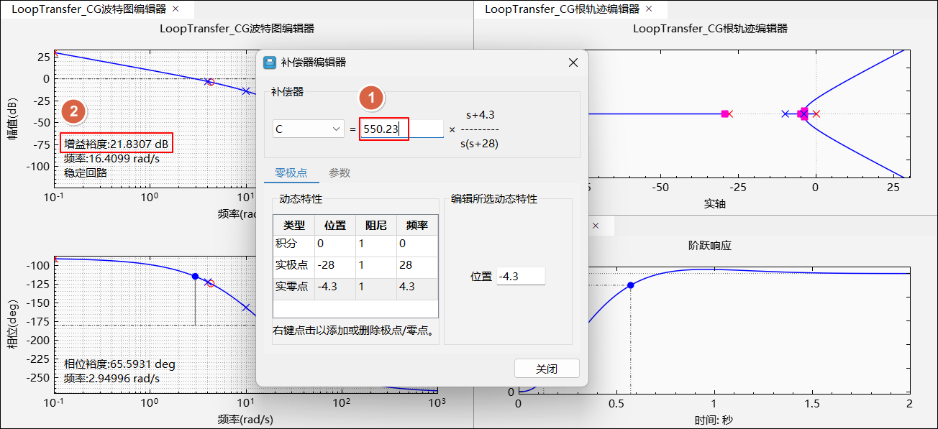Viewport: 938px width, 429px height.
Task: Click the blue dot on step response curve
Action: (x=631, y=285)
